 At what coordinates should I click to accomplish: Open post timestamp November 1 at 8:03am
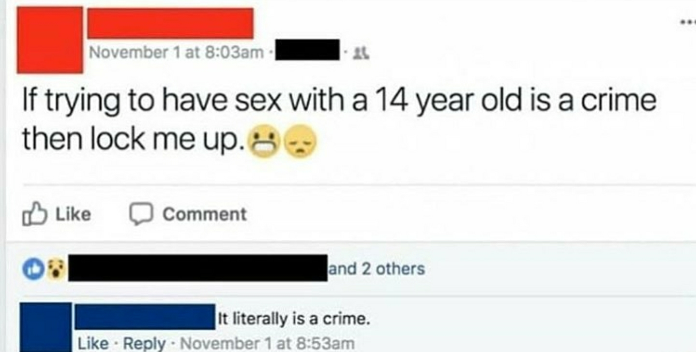[x=177, y=52]
